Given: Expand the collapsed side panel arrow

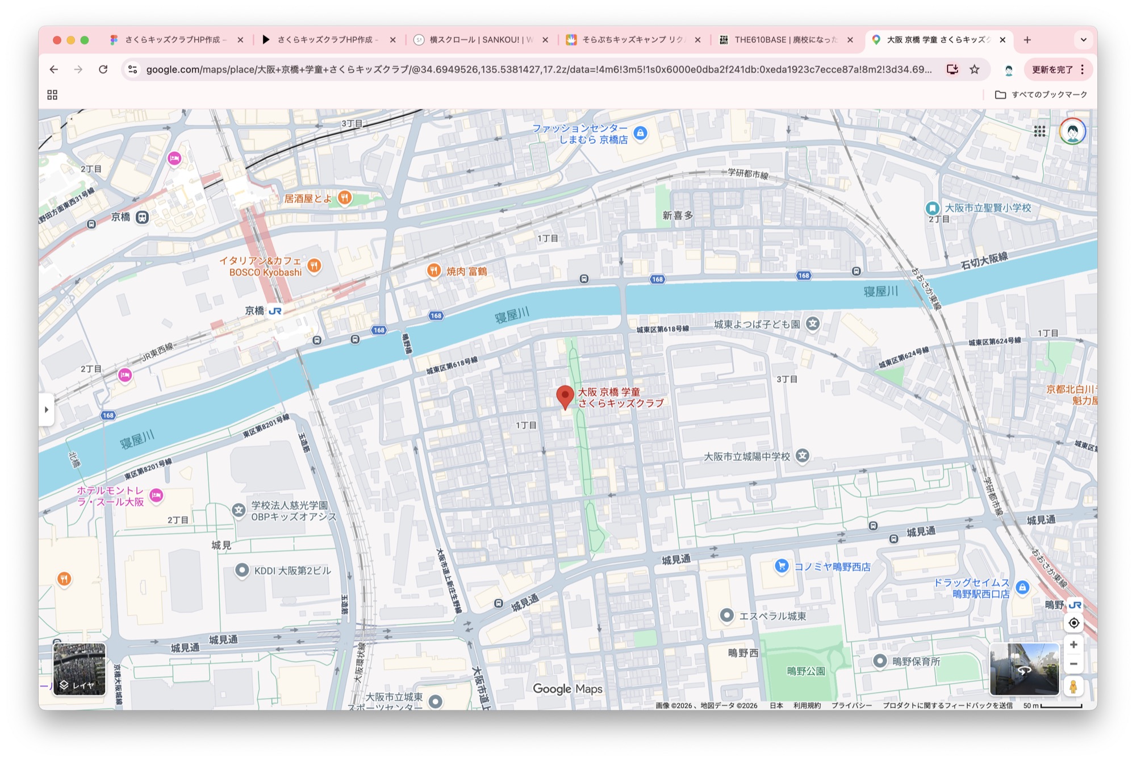Looking at the screenshot, I should pos(47,409).
